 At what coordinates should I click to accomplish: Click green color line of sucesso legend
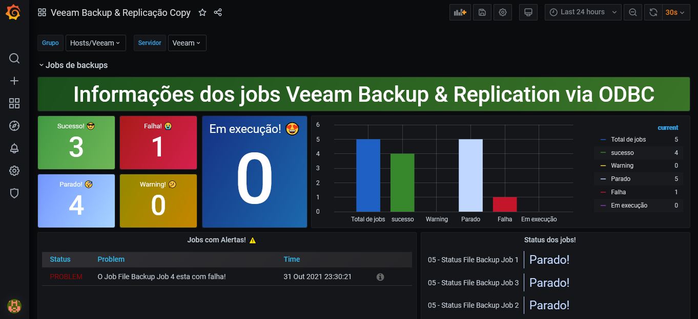coord(603,153)
